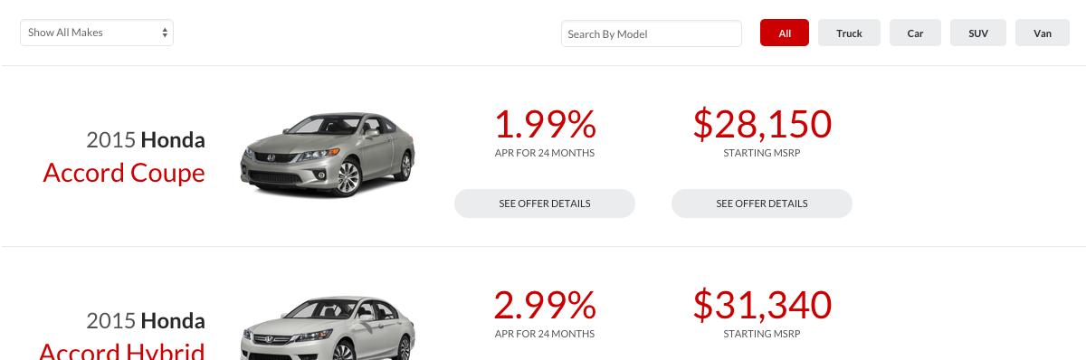Filter vehicles by Truck
1086x360 pixels.
(x=849, y=33)
